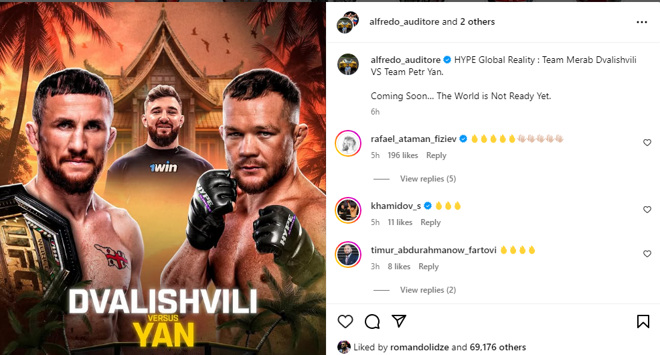View 196 likes on first comment

(402, 155)
